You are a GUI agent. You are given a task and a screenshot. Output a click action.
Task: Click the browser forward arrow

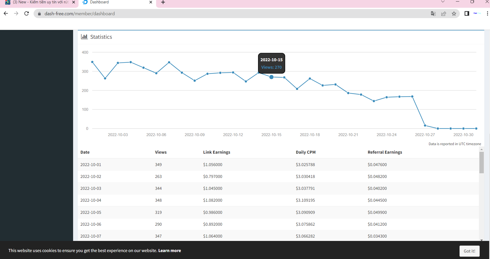tap(16, 14)
